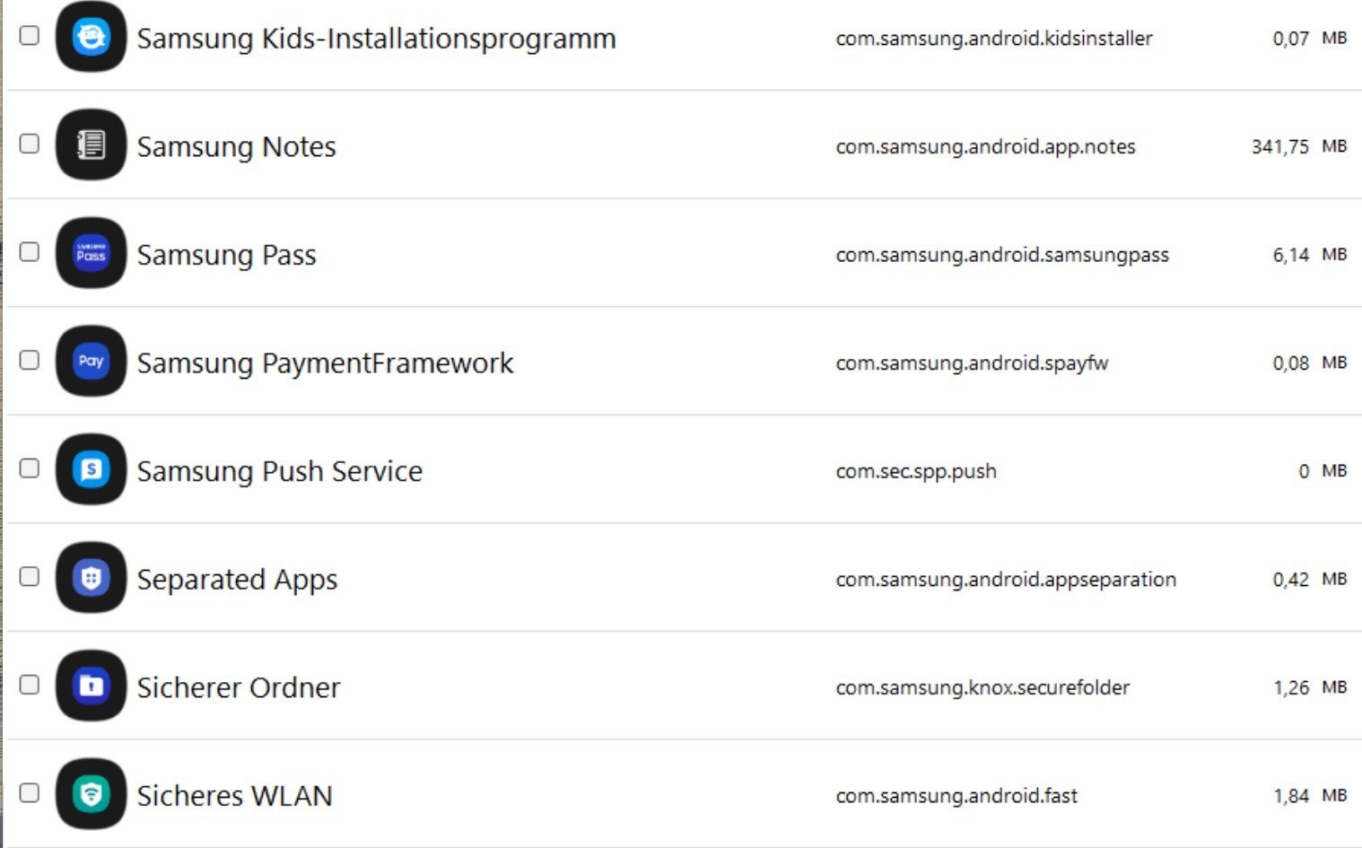Click the Samsung PaymentFramework app name
Image resolution: width=1362 pixels, height=848 pixels.
325,363
